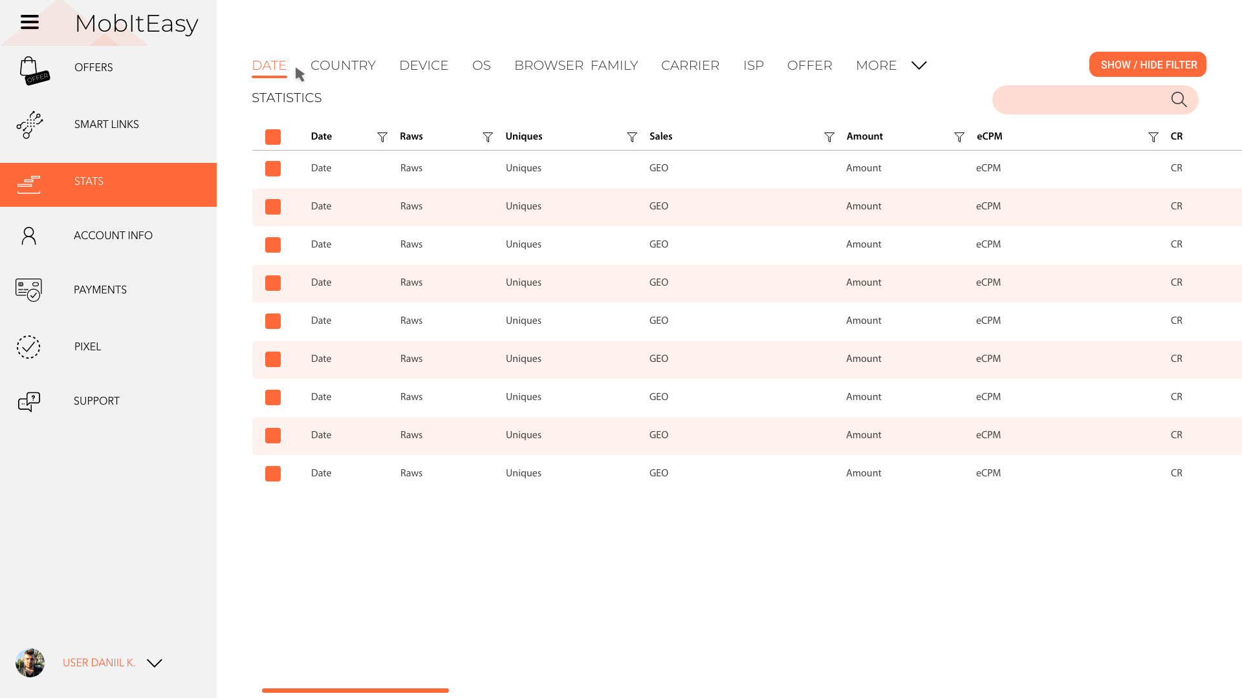
Task: Toggle the last table row's checkbox
Action: [x=273, y=474]
